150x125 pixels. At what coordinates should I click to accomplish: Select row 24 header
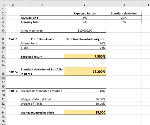pyautogui.click(x=3, y=112)
